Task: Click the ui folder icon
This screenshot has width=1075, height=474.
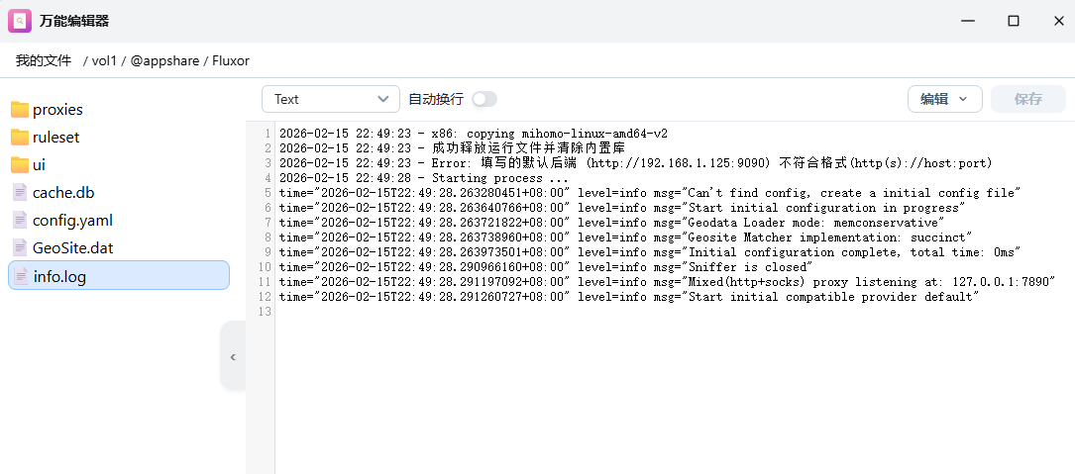Action: (20, 165)
